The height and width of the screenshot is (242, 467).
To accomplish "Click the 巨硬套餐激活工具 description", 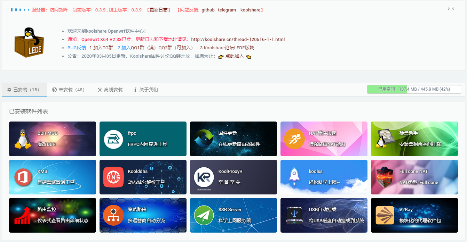I will 56,182.
